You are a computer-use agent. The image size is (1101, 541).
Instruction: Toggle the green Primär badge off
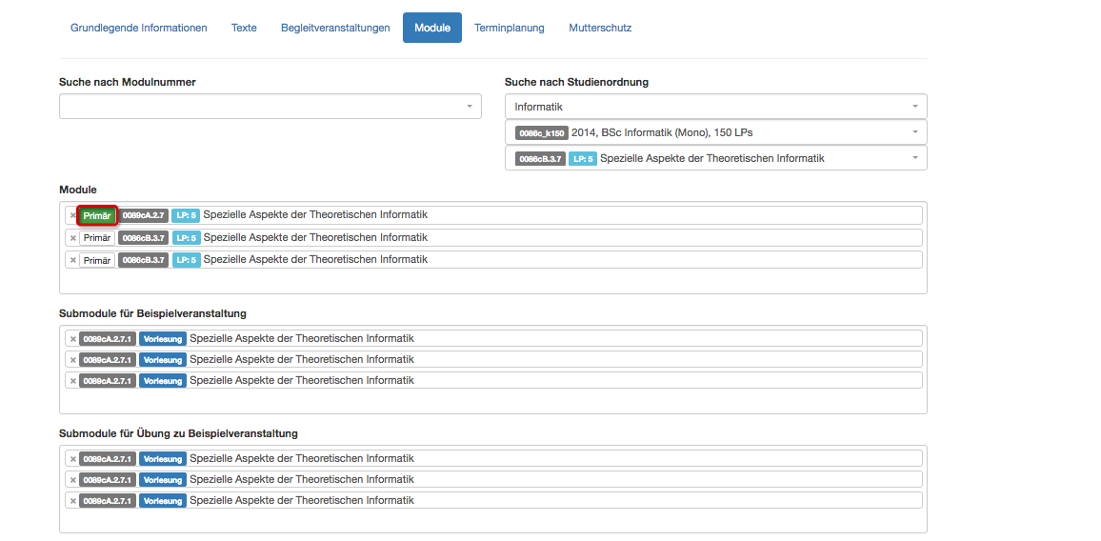pyautogui.click(x=97, y=215)
